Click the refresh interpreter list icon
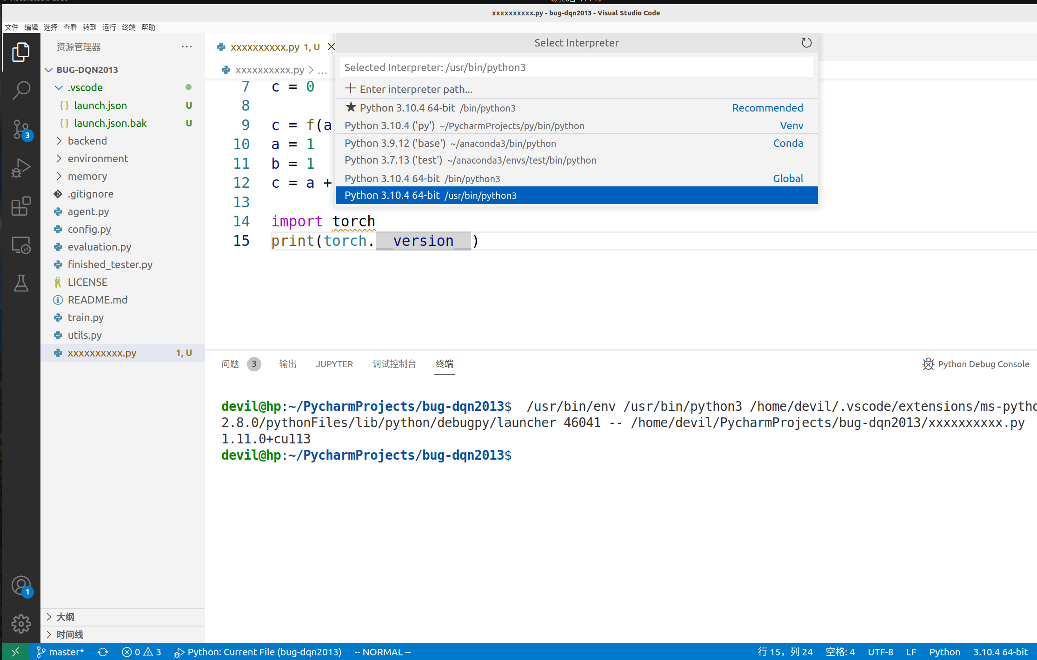 (806, 43)
